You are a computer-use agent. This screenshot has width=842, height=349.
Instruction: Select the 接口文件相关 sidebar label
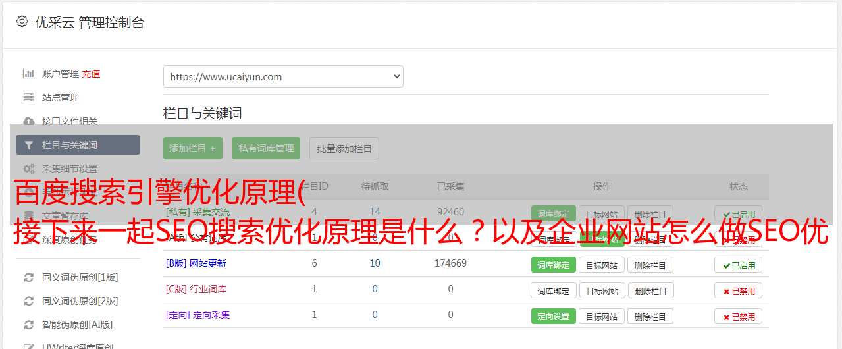pos(70,121)
